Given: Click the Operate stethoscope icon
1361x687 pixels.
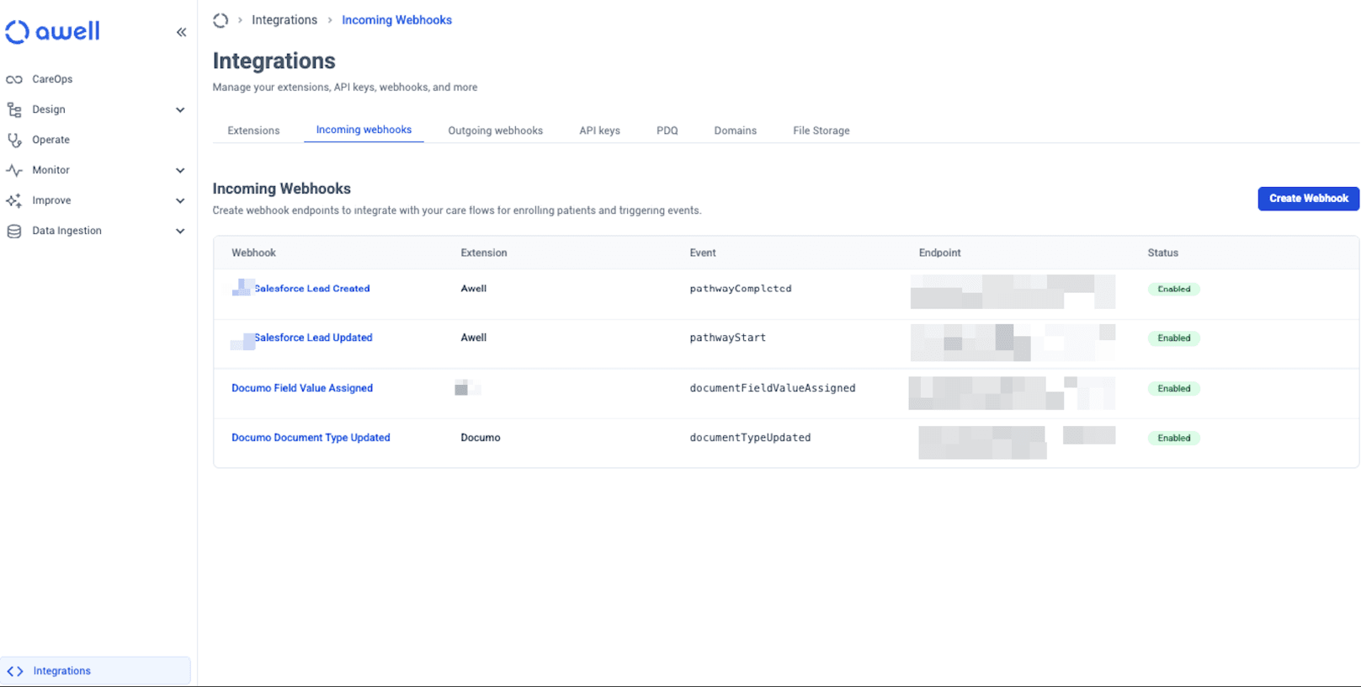Looking at the screenshot, I should point(14,140).
